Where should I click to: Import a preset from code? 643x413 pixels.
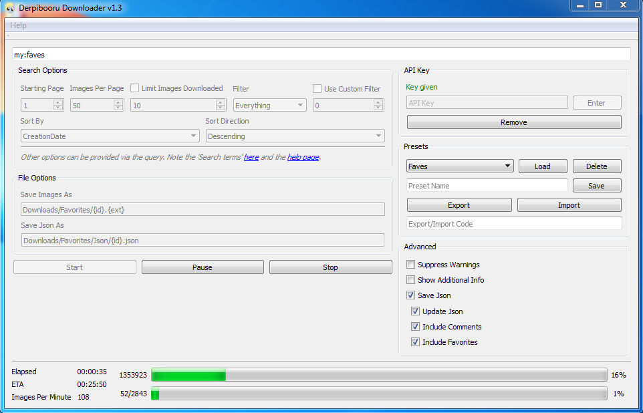(x=569, y=205)
